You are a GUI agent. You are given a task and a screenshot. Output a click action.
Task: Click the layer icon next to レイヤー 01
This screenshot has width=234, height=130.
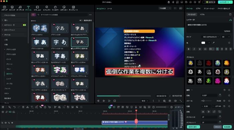(x=230, y=20)
